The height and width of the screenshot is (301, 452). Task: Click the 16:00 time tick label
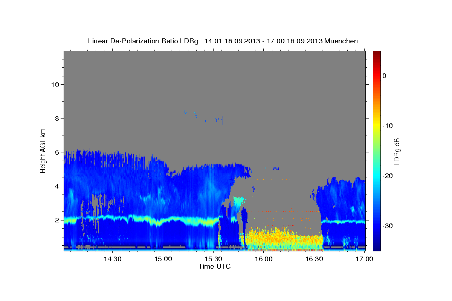pyautogui.click(x=264, y=259)
